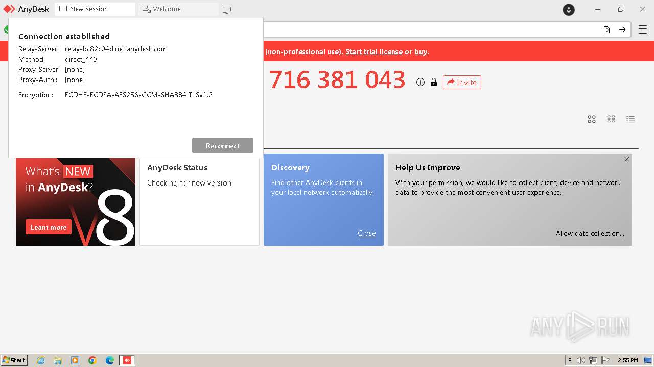The width and height of the screenshot is (654, 367).
Task: Click the network tray icon
Action: click(593, 360)
